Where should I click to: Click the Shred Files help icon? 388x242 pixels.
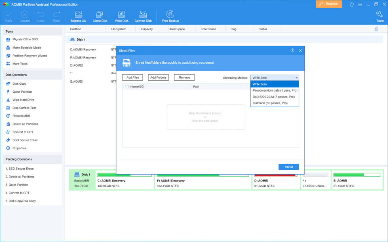point(292,50)
